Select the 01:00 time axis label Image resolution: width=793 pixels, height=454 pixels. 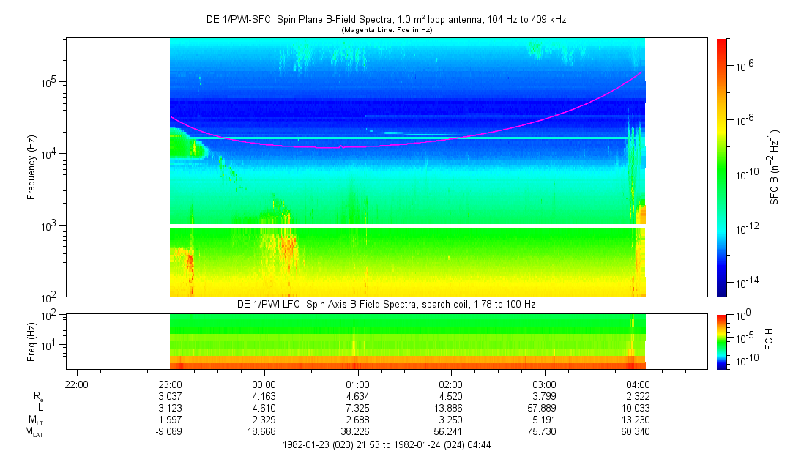click(x=357, y=384)
